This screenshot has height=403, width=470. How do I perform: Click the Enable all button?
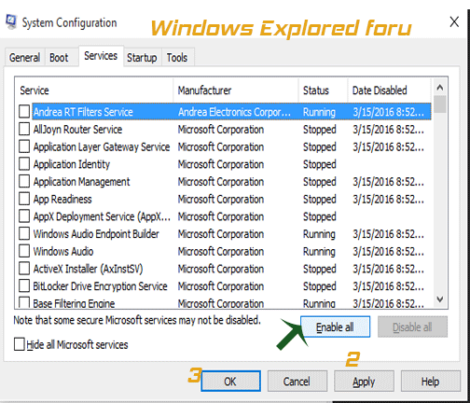point(335,327)
